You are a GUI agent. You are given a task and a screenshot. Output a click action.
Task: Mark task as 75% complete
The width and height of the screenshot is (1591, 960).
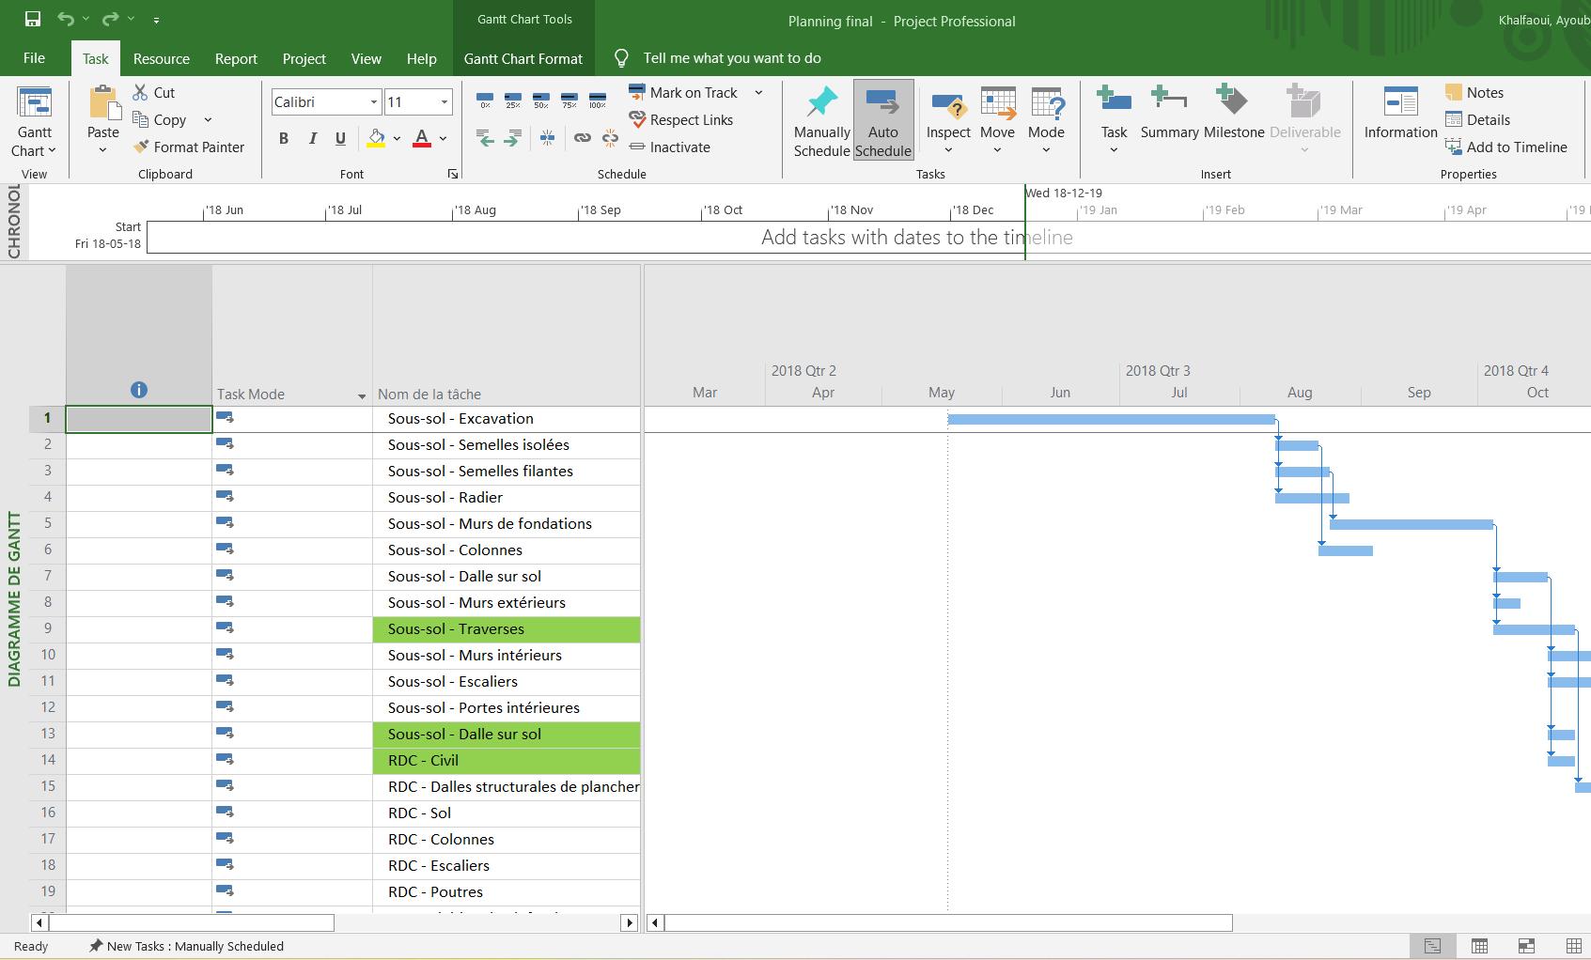(569, 100)
